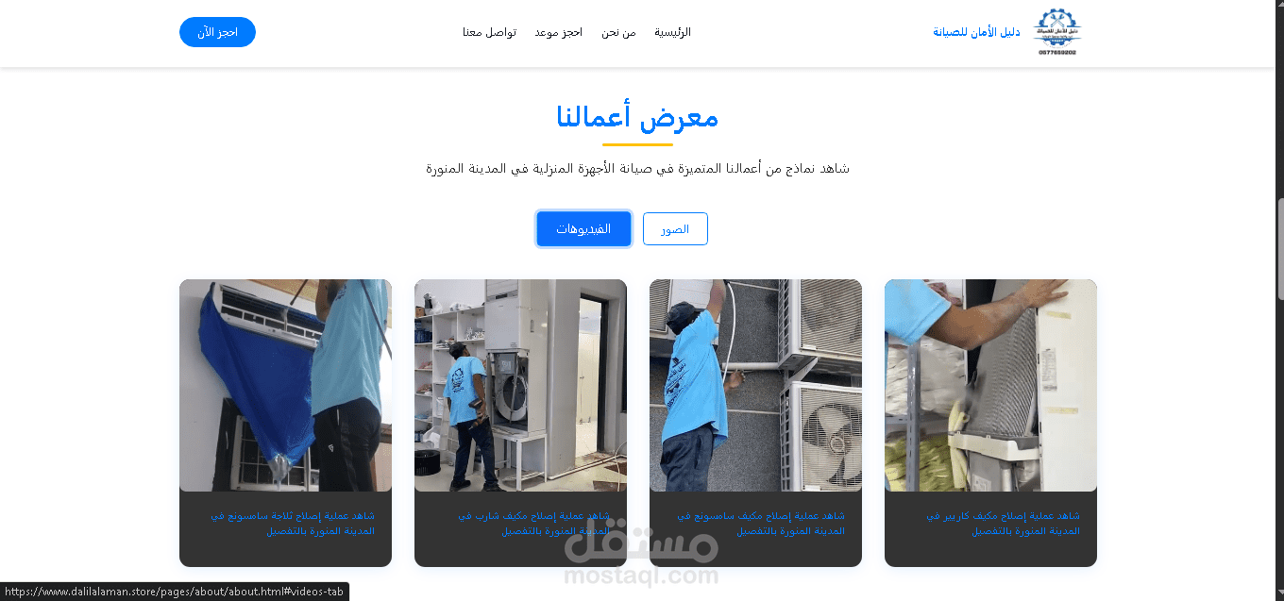Screen dimensions: 1284x601
Task: Click the إصلاح مكيف سامسونج caption link
Action: [761, 524]
